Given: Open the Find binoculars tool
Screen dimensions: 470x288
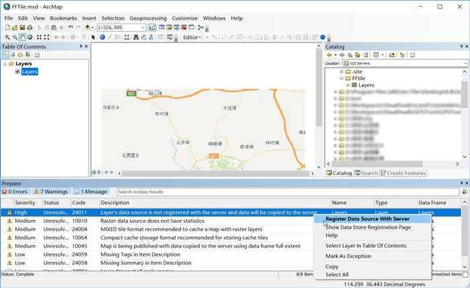Looking at the screenshot, I should point(136,37).
